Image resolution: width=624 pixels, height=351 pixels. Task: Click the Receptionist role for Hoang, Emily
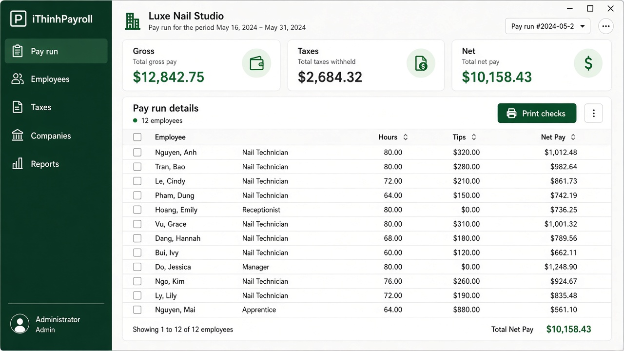[x=261, y=210]
